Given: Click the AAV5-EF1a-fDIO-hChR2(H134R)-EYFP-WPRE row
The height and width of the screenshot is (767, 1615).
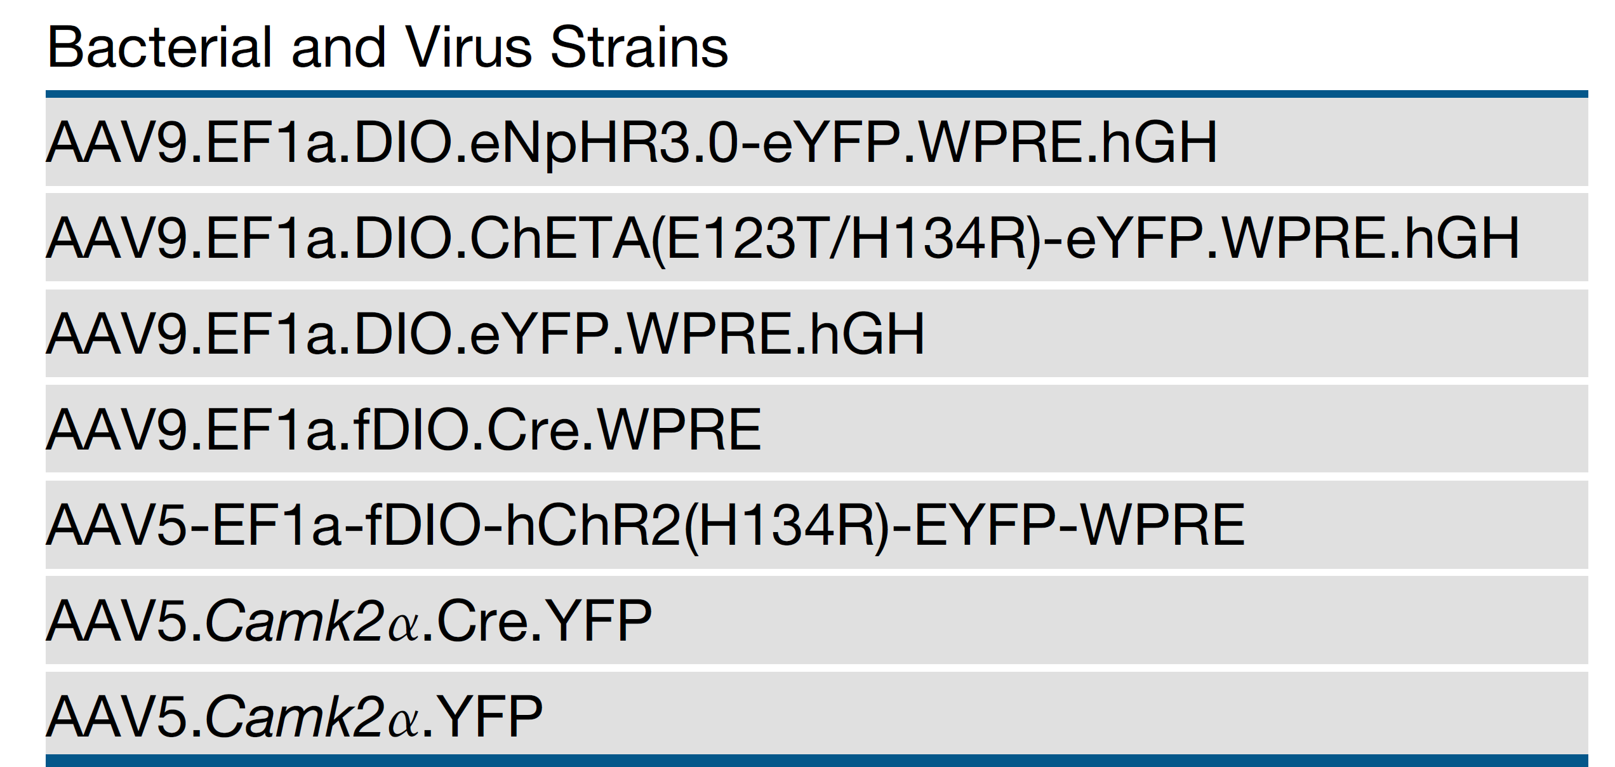Looking at the screenshot, I should [645, 525].
